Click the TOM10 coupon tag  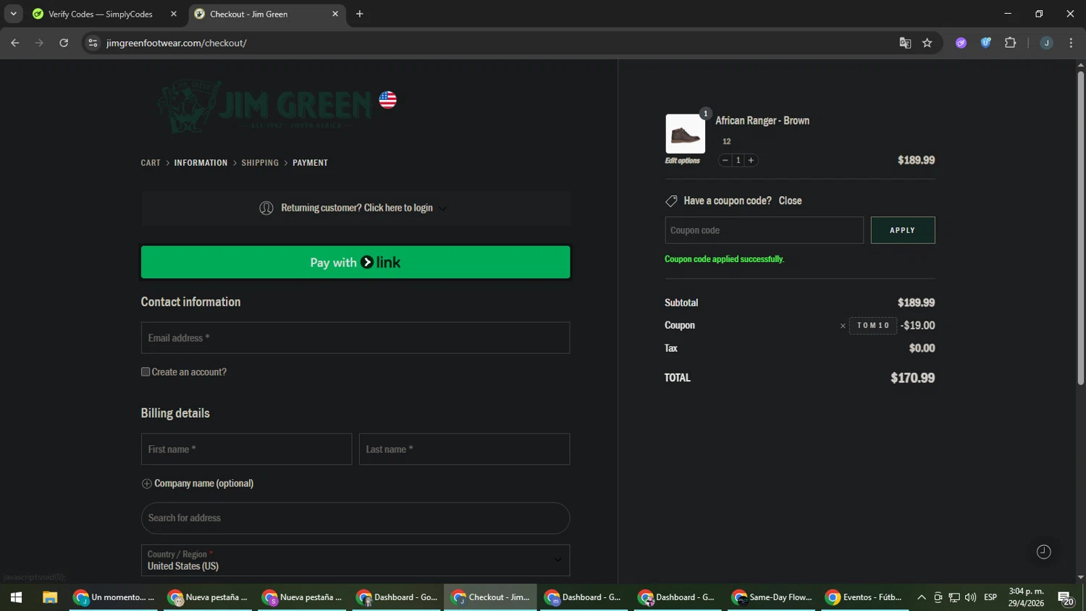[873, 326]
